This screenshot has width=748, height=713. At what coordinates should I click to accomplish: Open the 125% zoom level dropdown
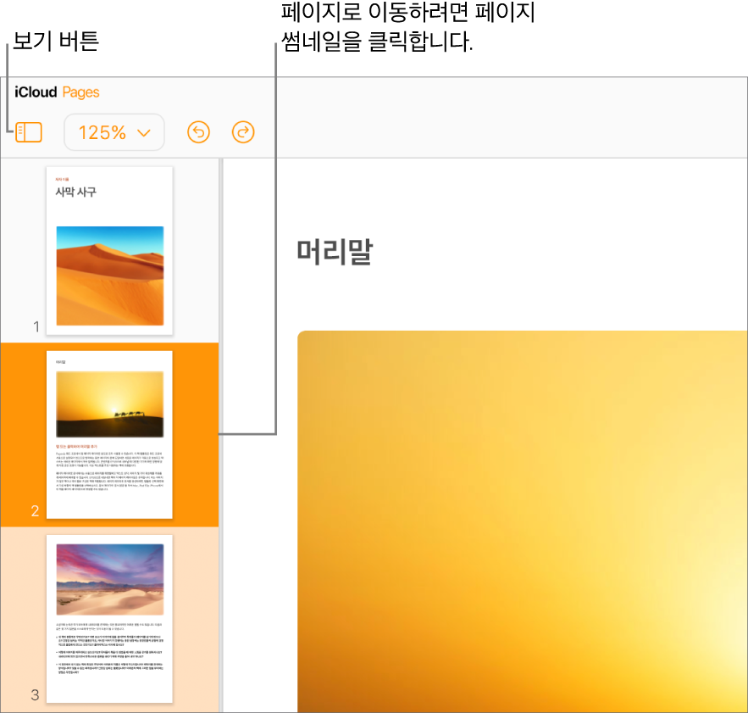(x=114, y=132)
